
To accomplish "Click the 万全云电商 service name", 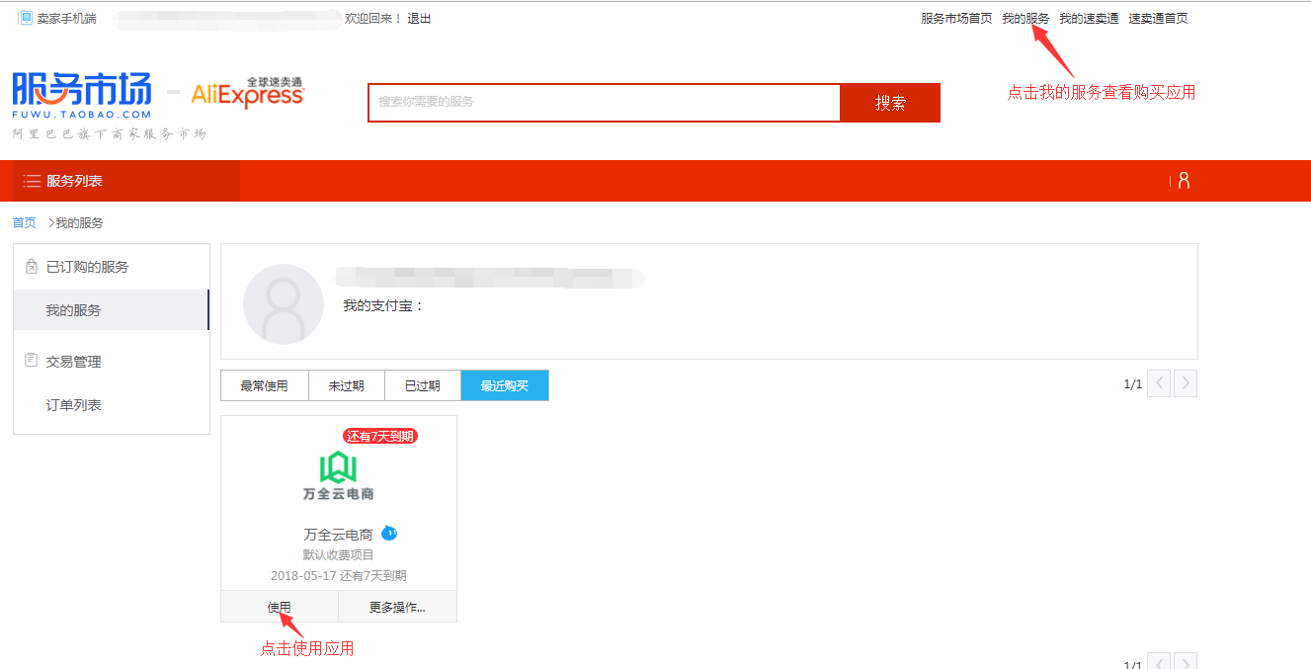I will (x=338, y=535).
